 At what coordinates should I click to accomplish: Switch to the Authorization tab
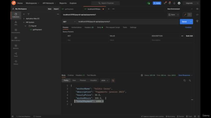click(x=76, y=28)
